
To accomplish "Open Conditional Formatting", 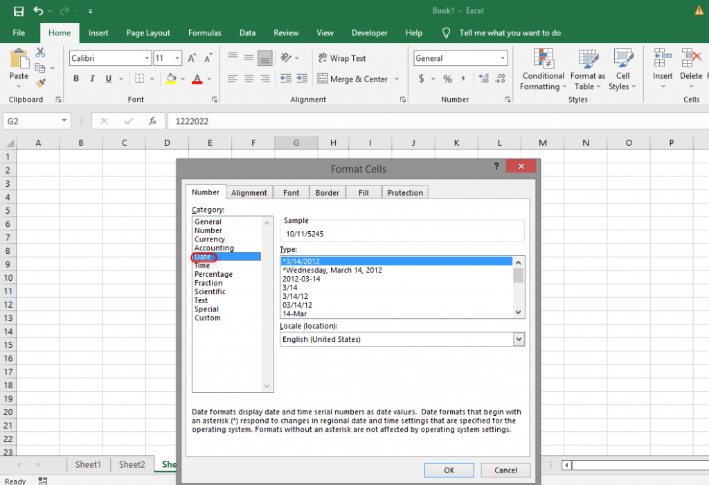I will 543,69.
